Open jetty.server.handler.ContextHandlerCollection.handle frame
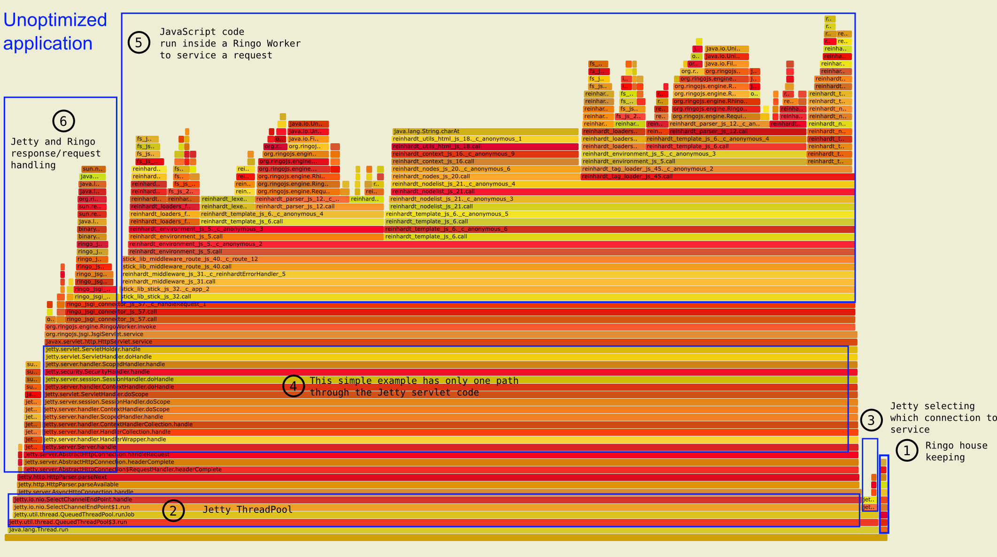The image size is (997, 557). [450, 425]
